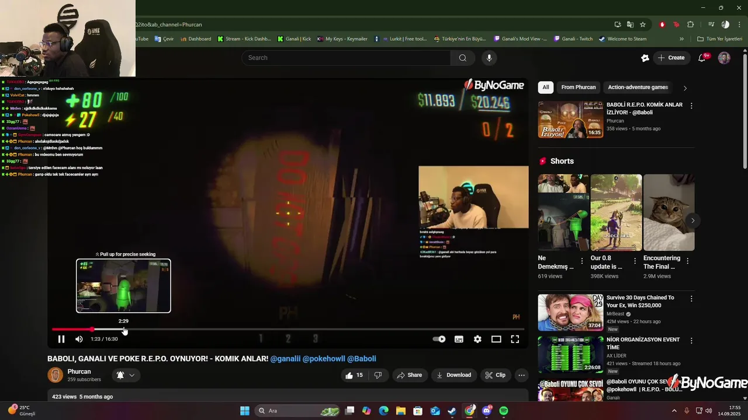The image size is (748, 420).
Task: Create a Clip of the video
Action: click(x=496, y=375)
